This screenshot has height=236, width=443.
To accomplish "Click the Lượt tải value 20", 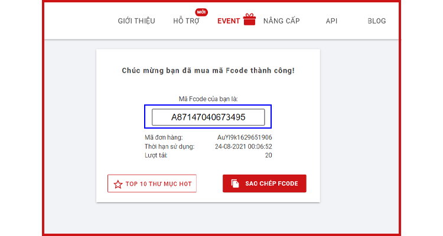I will coord(268,155).
